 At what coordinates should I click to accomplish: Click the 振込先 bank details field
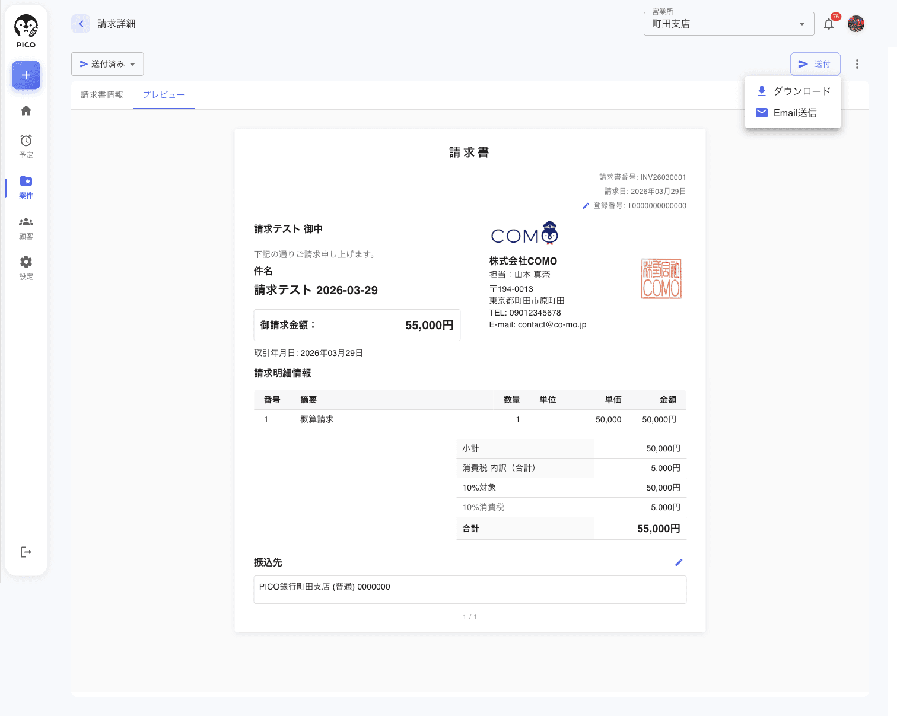click(x=470, y=590)
